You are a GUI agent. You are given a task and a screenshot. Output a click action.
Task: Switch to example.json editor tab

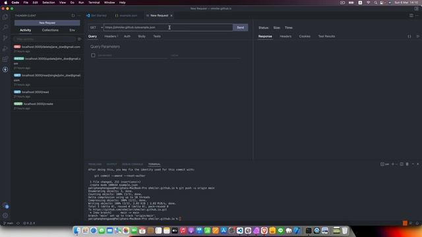coord(126,16)
